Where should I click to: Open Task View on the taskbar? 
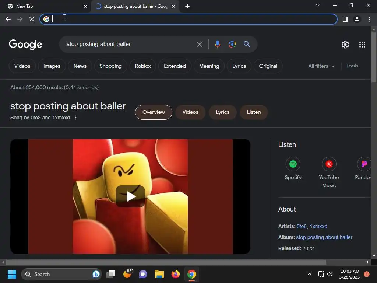pos(111,274)
